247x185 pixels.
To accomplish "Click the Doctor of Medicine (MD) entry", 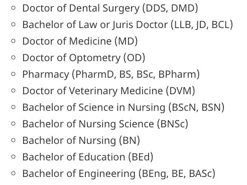I will pos(80,41).
